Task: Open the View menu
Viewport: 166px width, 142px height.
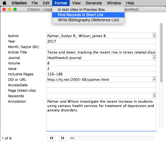Action: point(76,3)
